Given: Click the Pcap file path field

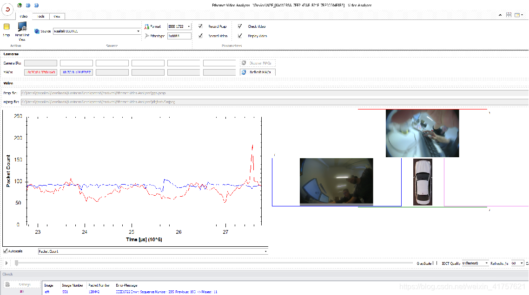Looking at the screenshot, I should pos(275,93).
